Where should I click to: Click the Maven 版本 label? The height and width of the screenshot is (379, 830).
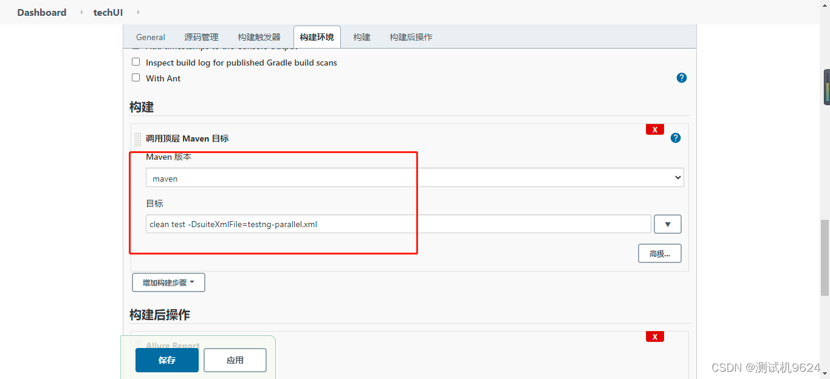click(169, 157)
